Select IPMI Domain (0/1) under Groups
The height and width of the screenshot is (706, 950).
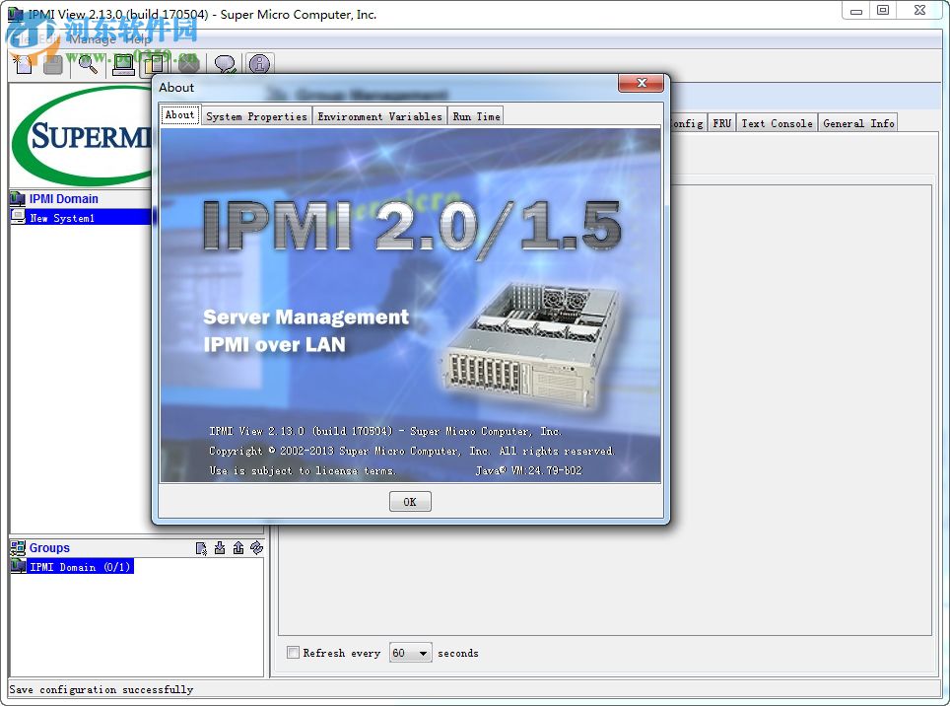tap(78, 566)
